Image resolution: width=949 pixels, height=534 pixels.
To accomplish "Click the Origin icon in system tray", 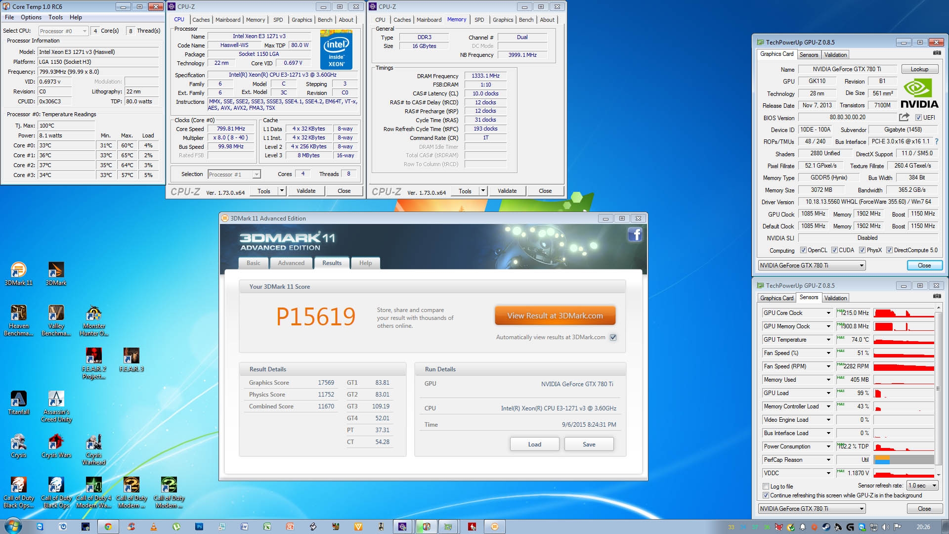I will [x=814, y=527].
